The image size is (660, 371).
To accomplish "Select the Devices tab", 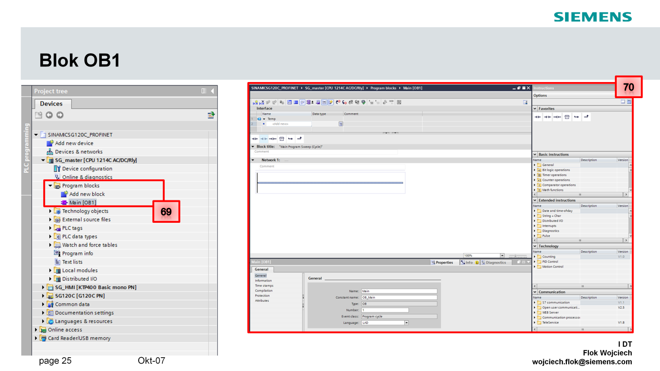I will (51, 104).
